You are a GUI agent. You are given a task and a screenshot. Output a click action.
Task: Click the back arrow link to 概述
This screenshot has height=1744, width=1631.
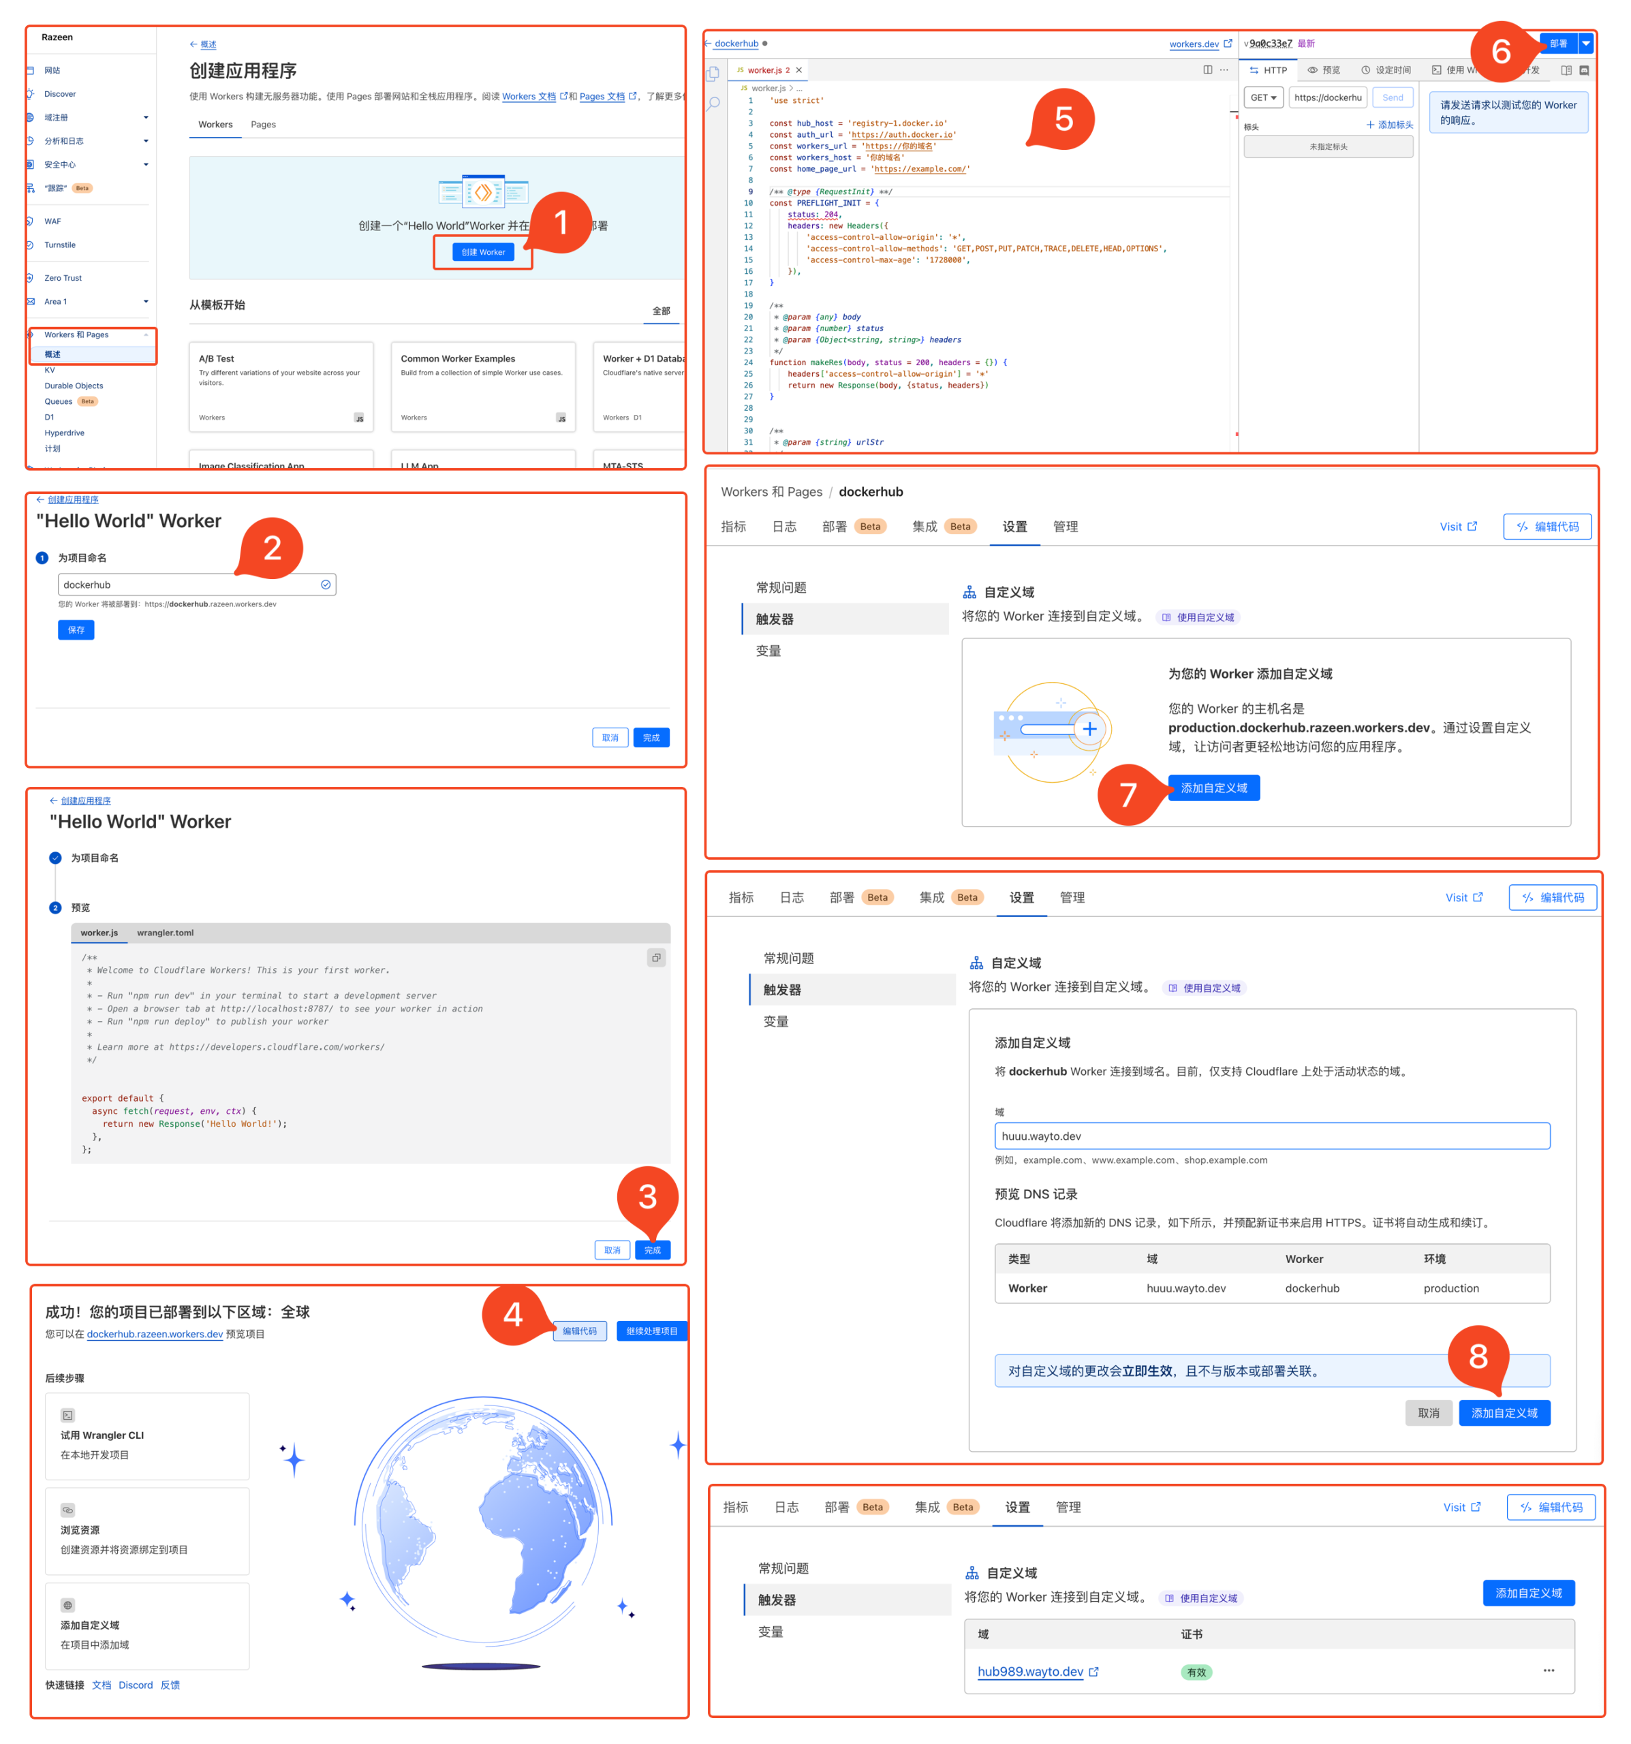[202, 44]
